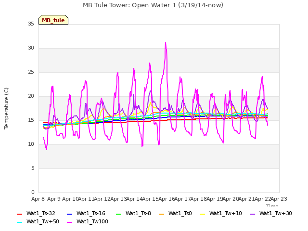Click the 5 y-axis tick label

coord(33,168)
